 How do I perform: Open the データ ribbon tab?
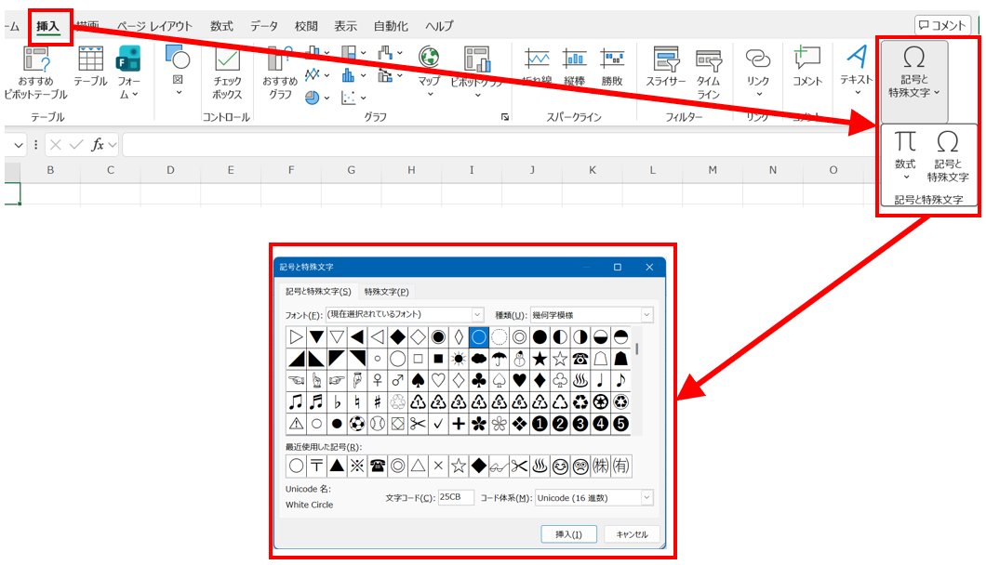264,26
